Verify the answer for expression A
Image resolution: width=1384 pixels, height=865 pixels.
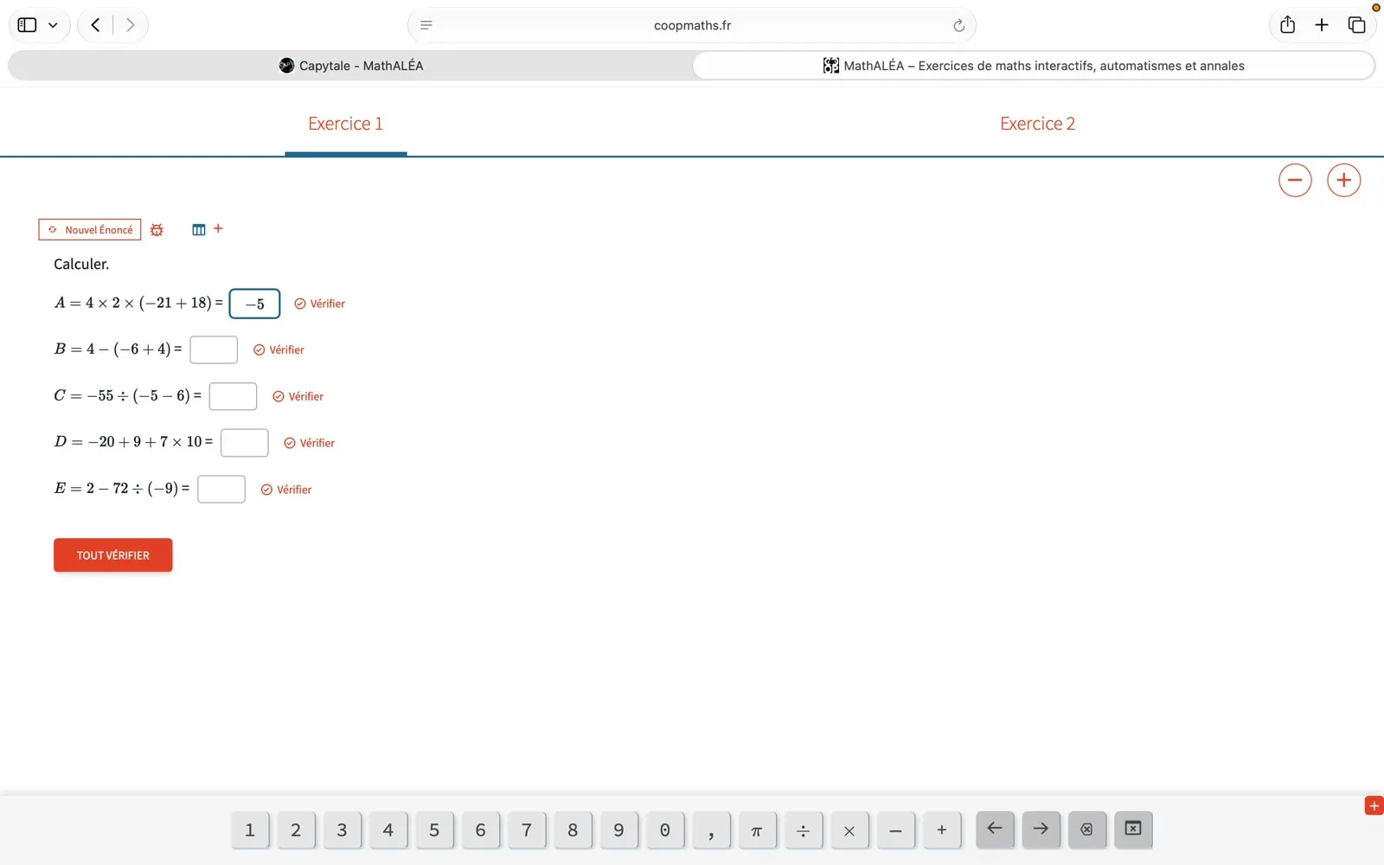(x=319, y=304)
